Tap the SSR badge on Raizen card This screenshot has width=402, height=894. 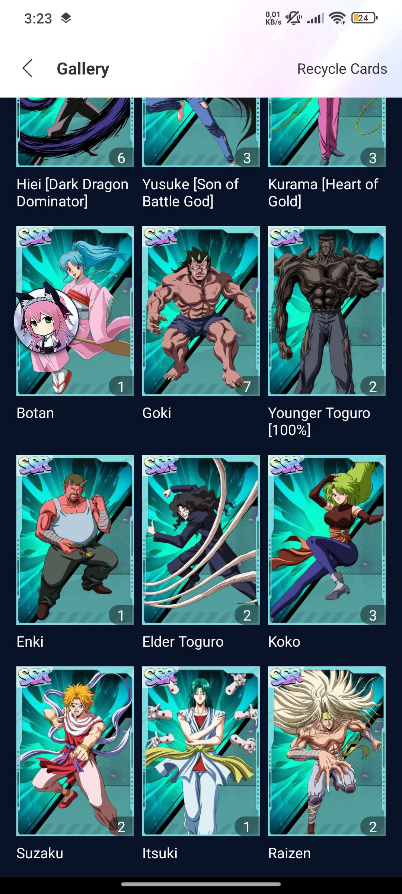tap(287, 676)
